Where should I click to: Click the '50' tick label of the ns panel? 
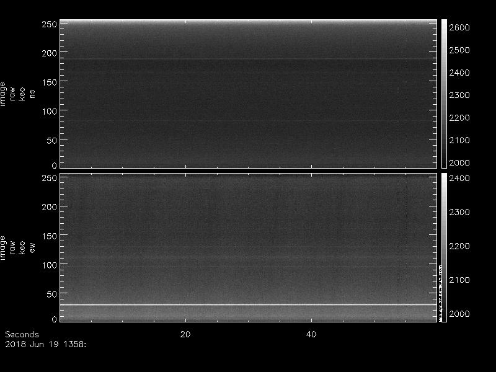point(52,141)
